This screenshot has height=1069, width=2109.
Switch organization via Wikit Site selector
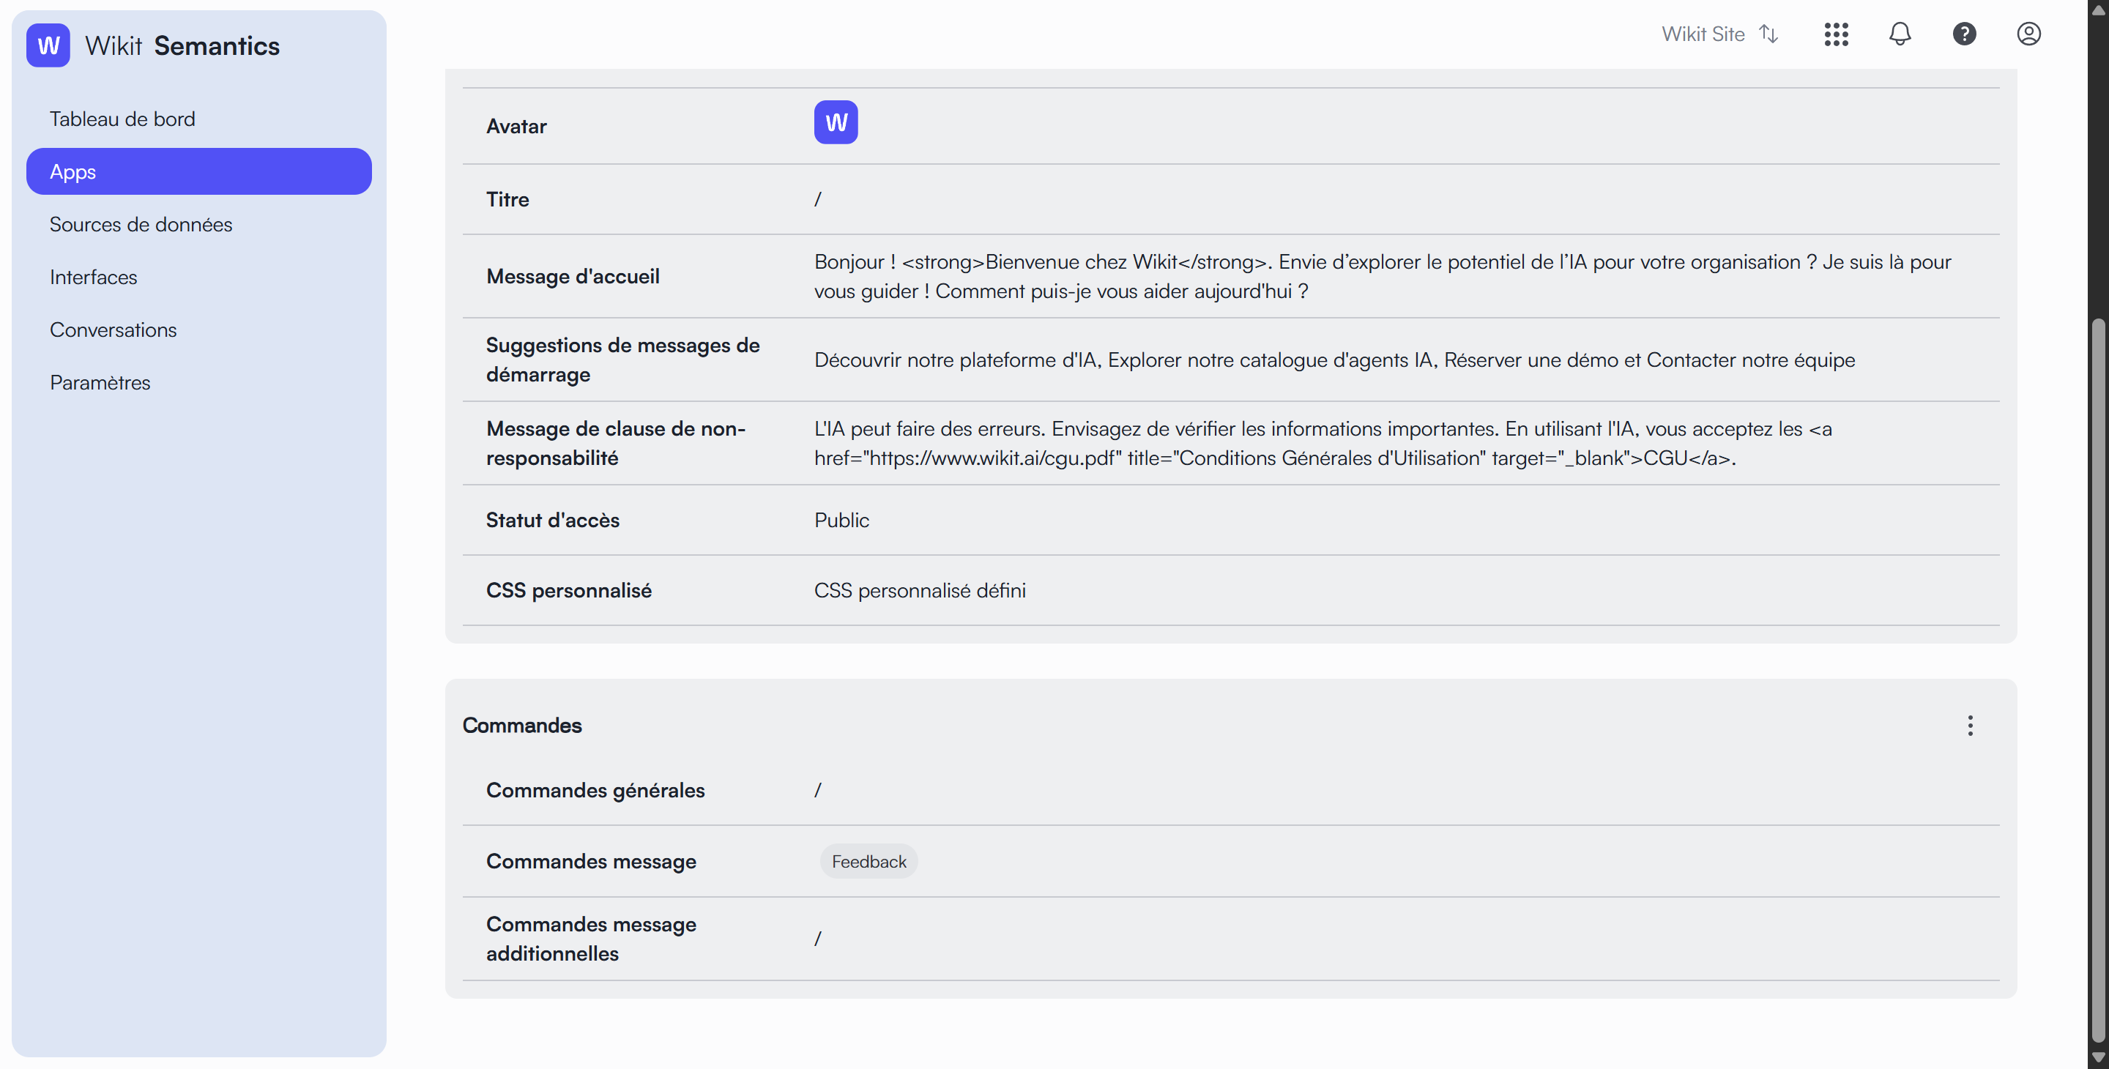(1719, 34)
